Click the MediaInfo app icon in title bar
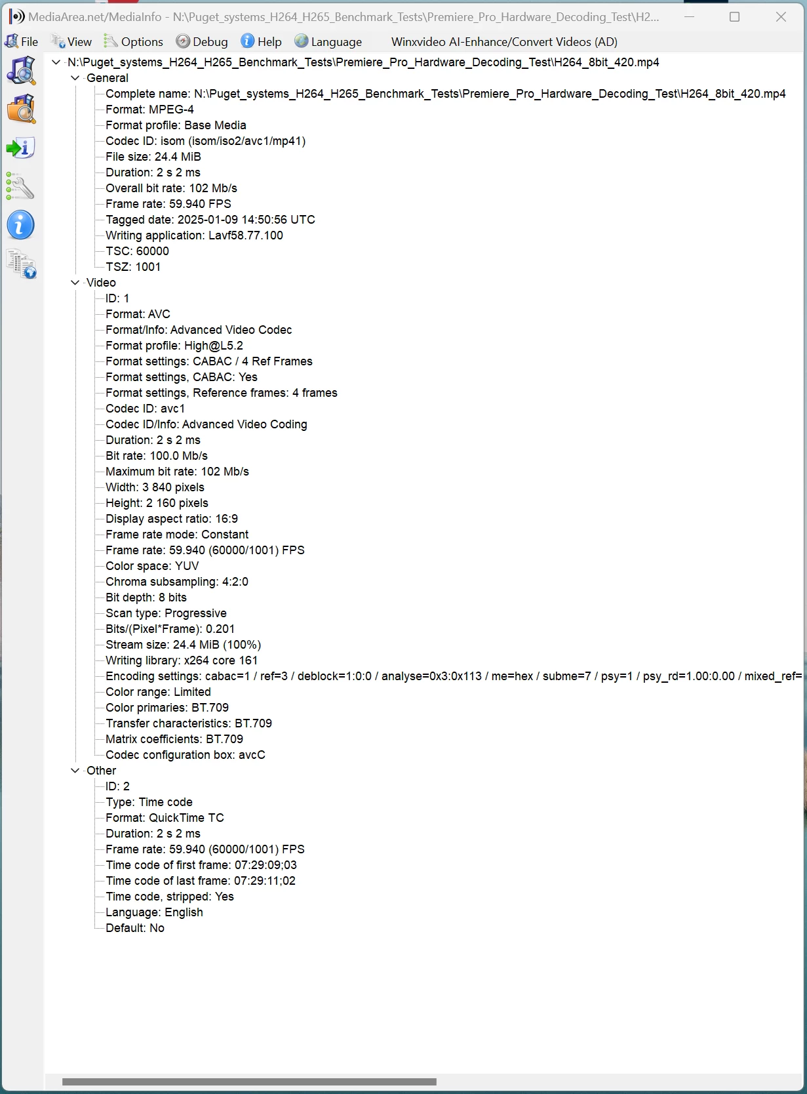The image size is (807, 1094). pos(16,17)
